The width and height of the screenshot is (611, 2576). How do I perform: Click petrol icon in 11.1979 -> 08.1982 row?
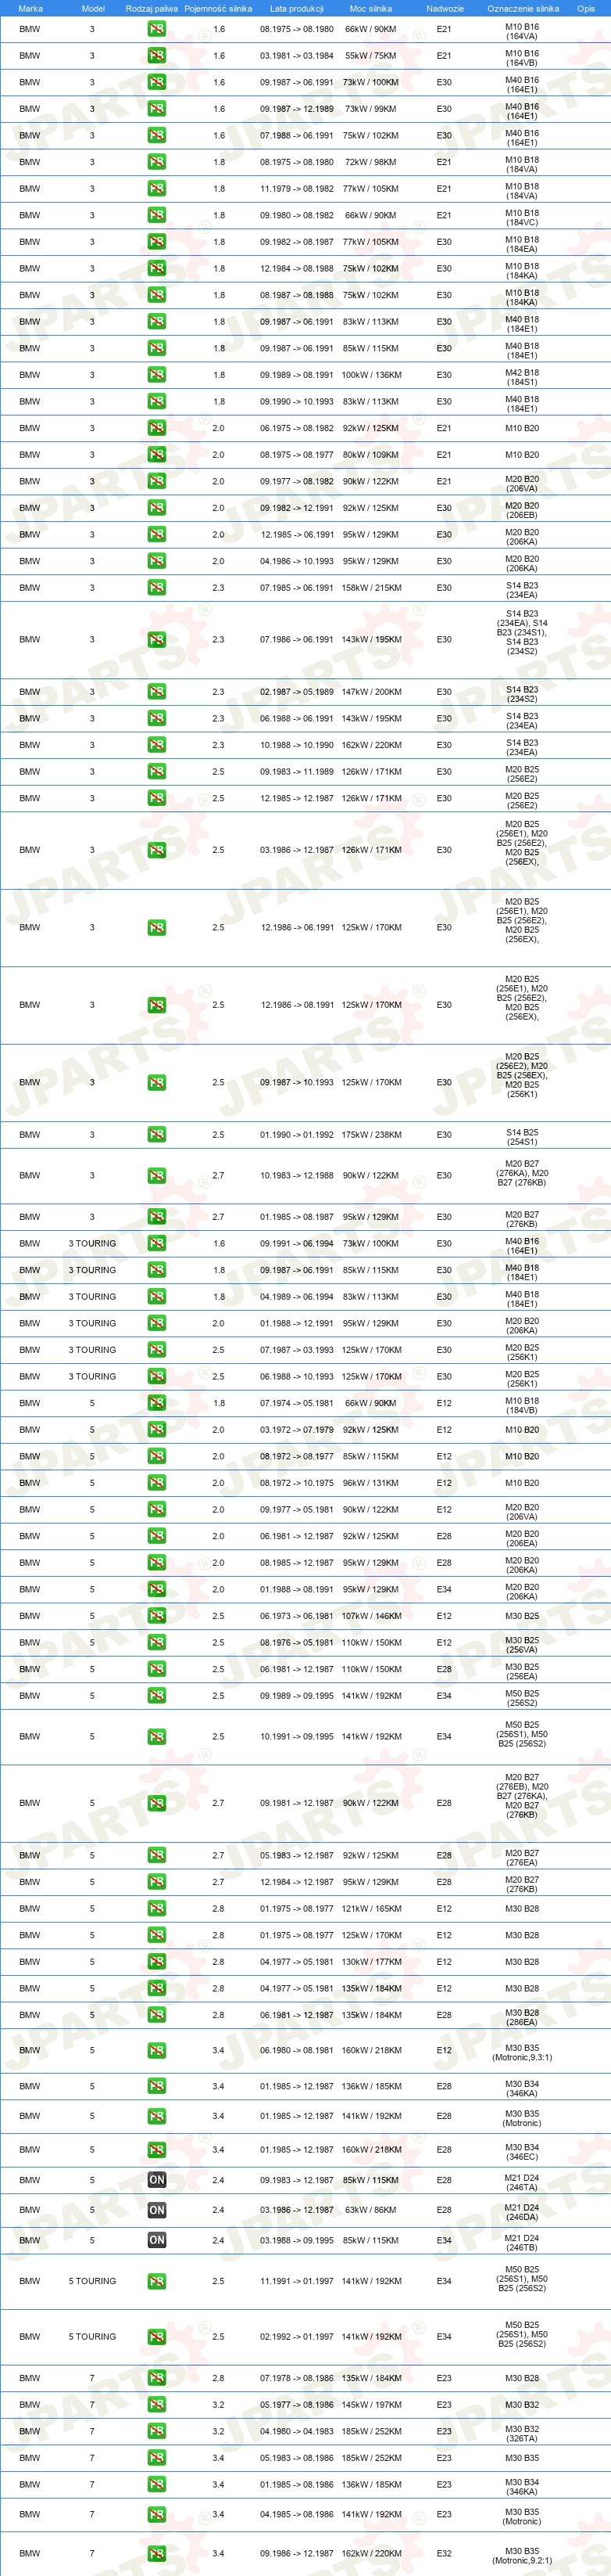(x=157, y=189)
